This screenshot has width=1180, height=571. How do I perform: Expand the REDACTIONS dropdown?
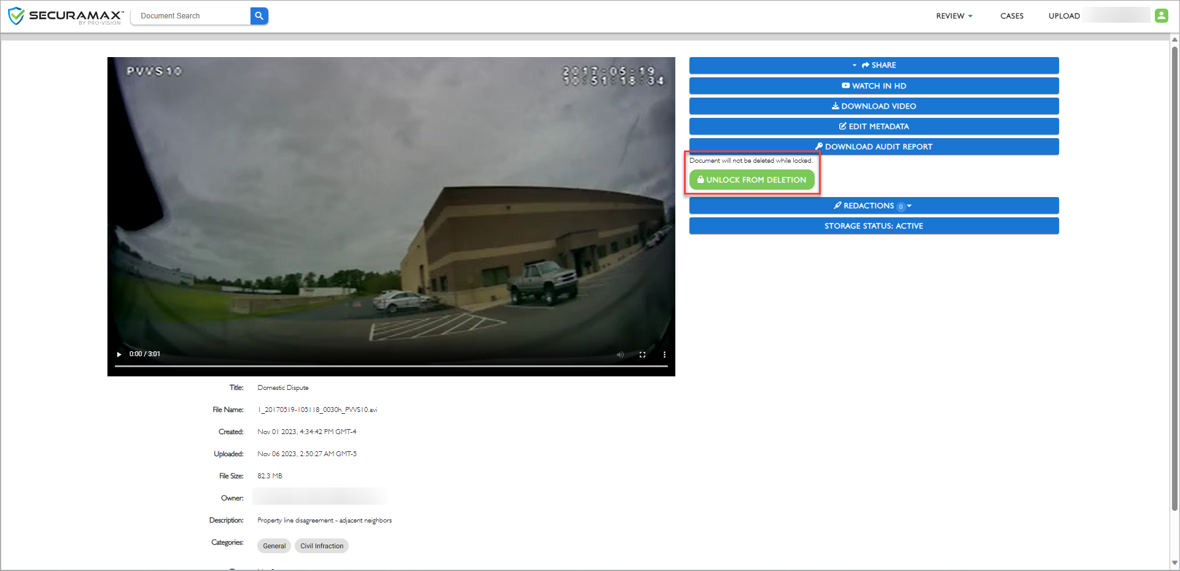pyautogui.click(x=874, y=206)
